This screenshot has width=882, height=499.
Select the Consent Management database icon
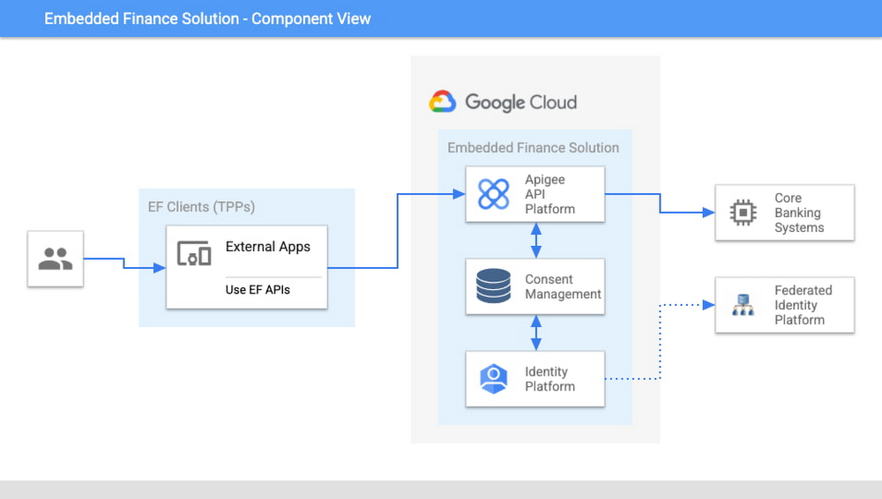[493, 287]
